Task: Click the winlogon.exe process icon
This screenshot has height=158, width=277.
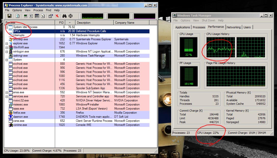Action: [x=11, y=51]
